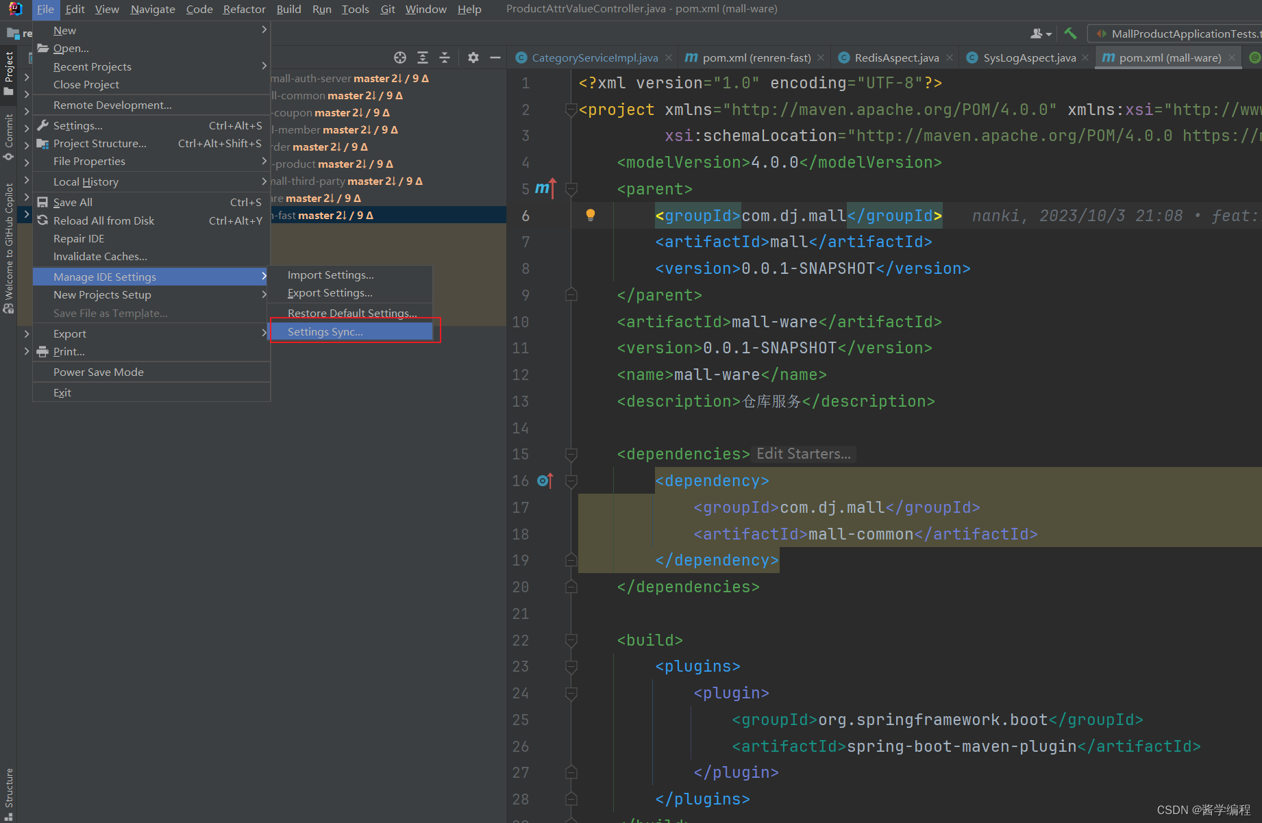Open the Structure tool window at bottom left

[9, 789]
